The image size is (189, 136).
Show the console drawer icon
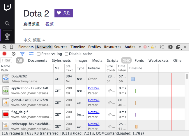pyautogui.click(x=162, y=47)
